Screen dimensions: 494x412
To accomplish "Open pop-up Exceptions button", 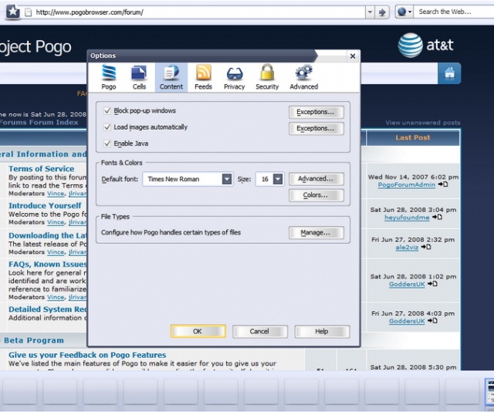I will (316, 112).
